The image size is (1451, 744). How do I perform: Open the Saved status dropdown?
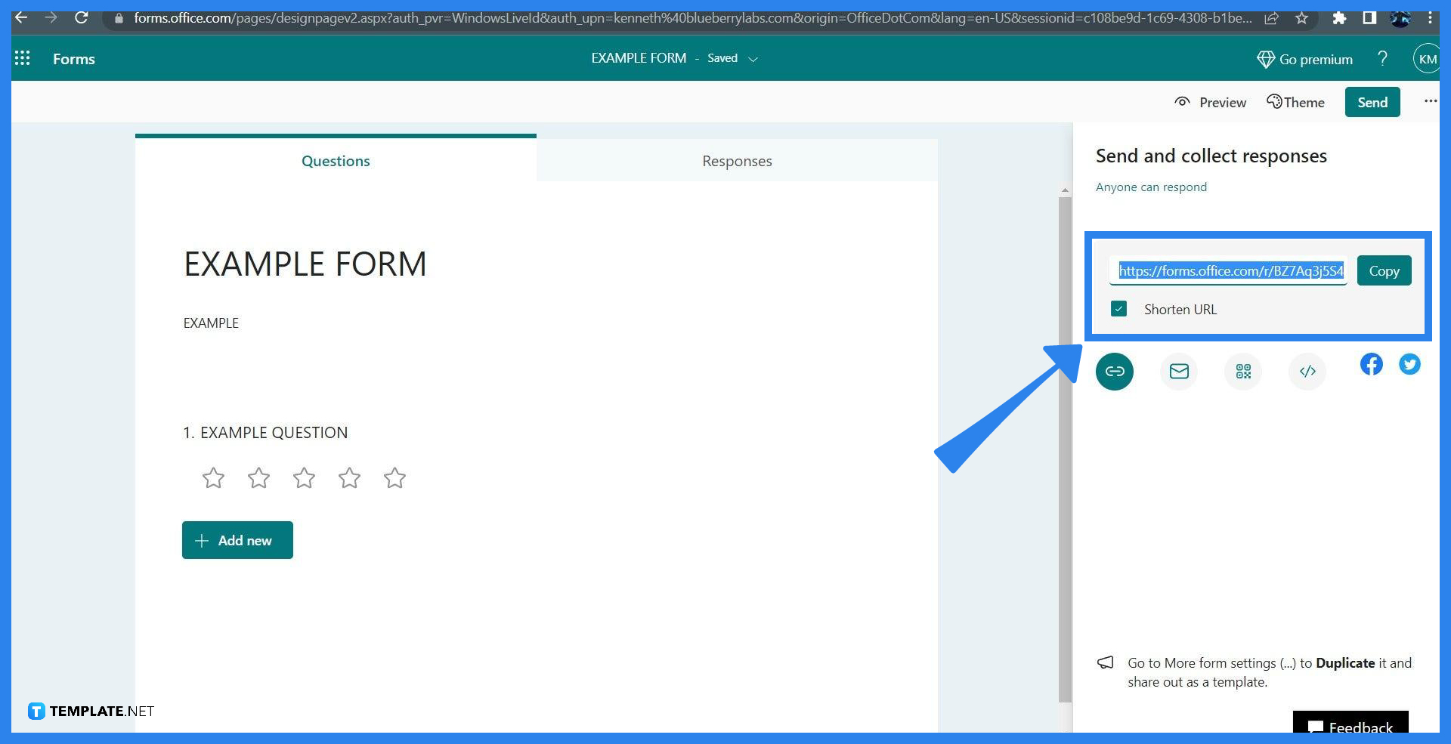coord(753,58)
